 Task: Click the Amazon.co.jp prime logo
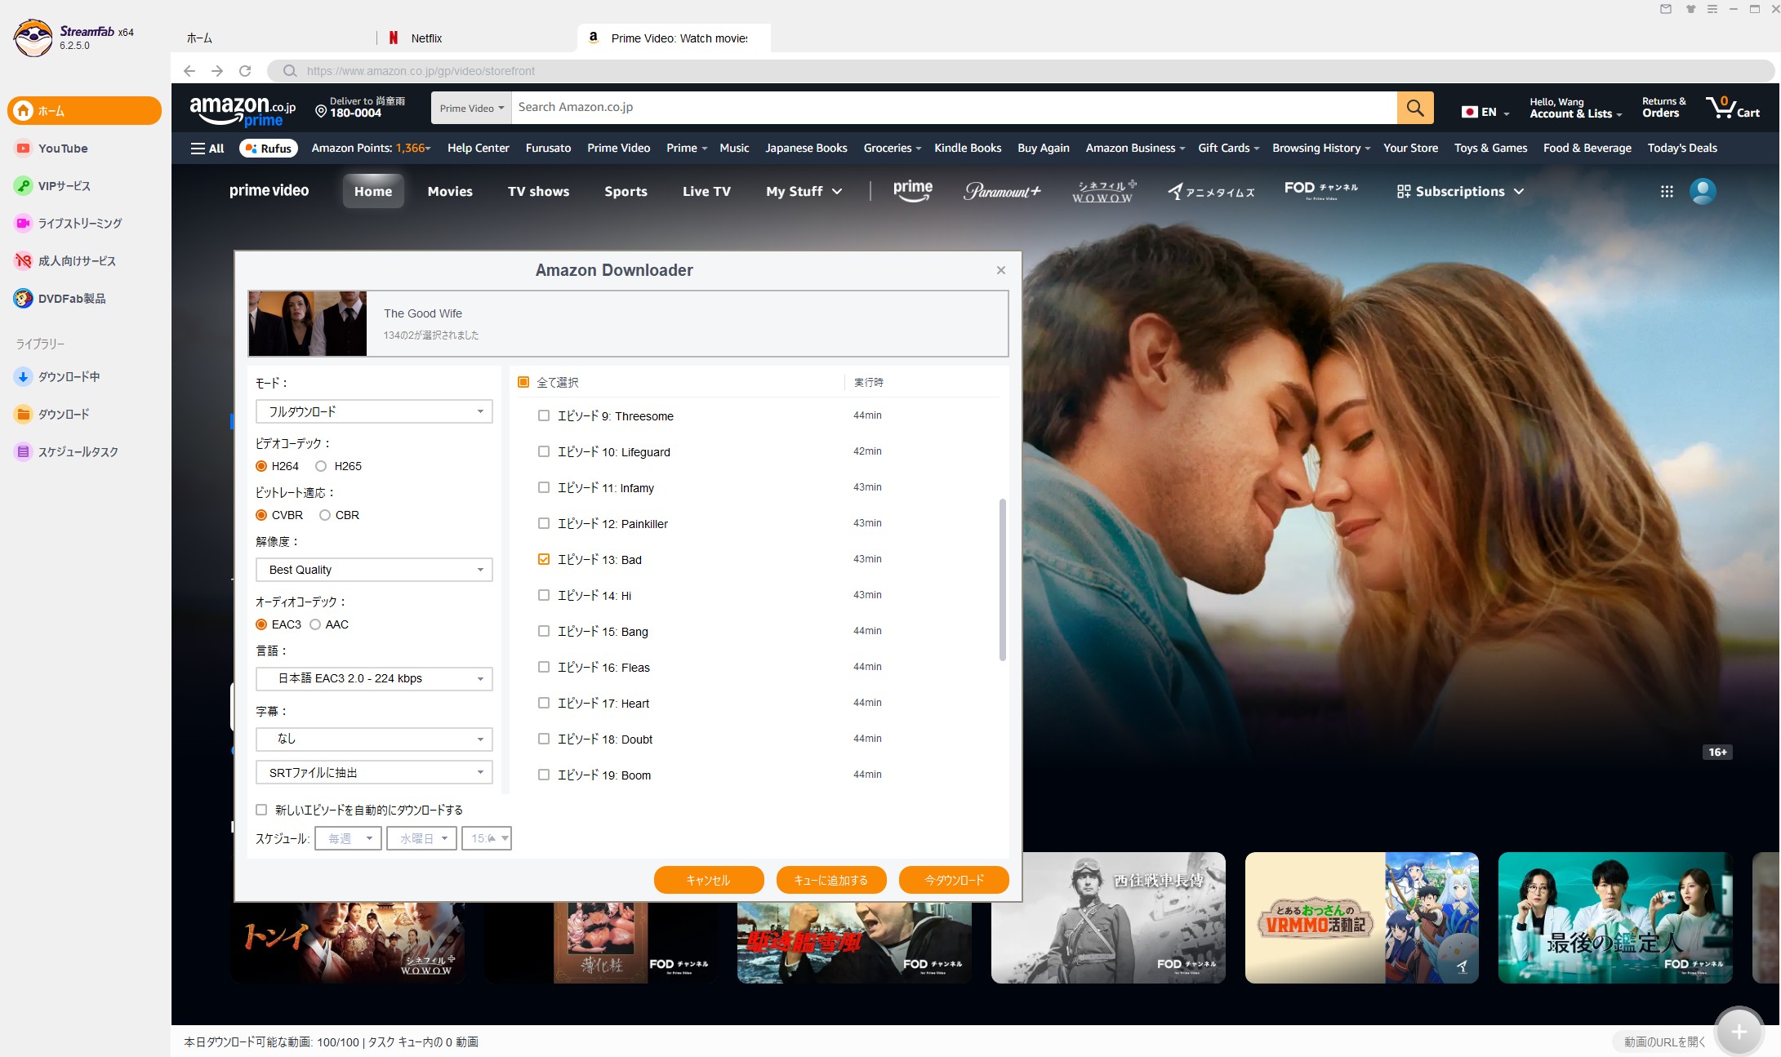243,110
